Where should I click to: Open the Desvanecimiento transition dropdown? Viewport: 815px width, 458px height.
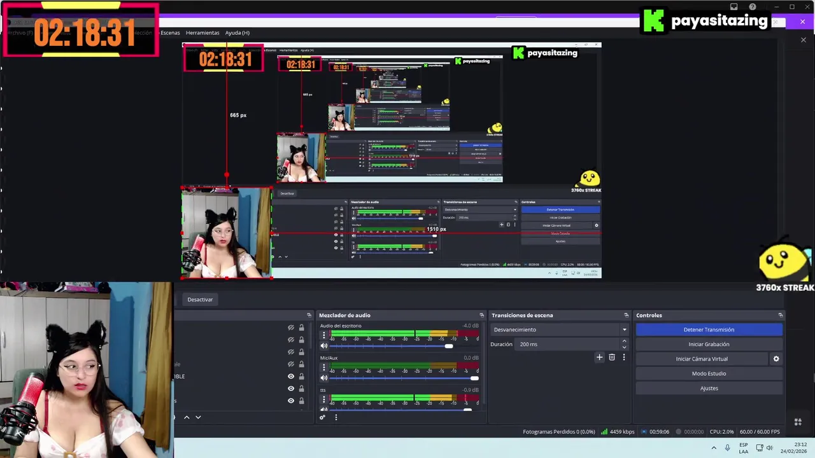tap(560, 330)
